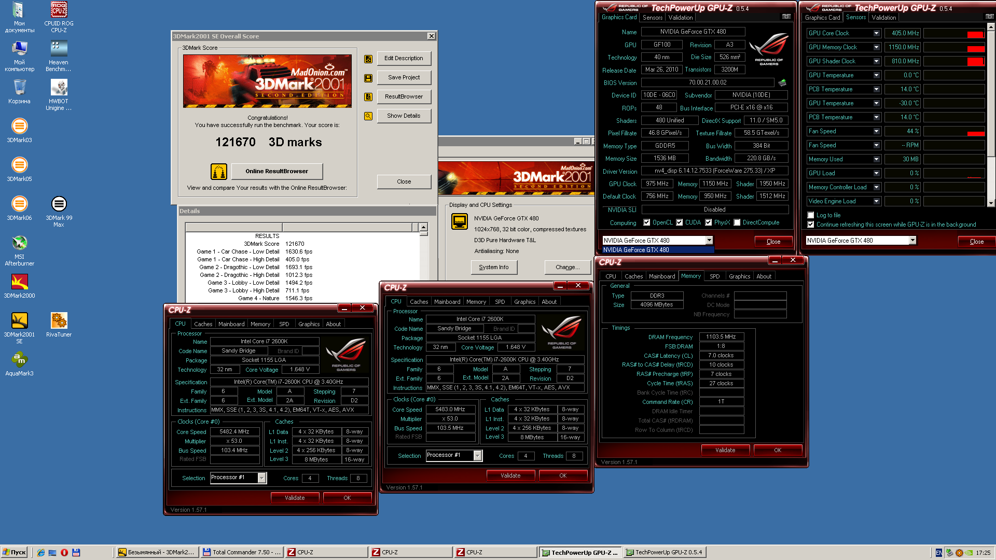
Task: Open the Recycle Bin (Корзина) icon
Action: click(19, 92)
